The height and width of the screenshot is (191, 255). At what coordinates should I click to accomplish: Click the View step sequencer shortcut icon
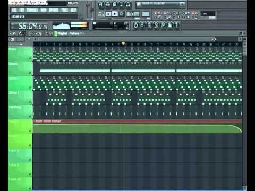tap(108, 5)
